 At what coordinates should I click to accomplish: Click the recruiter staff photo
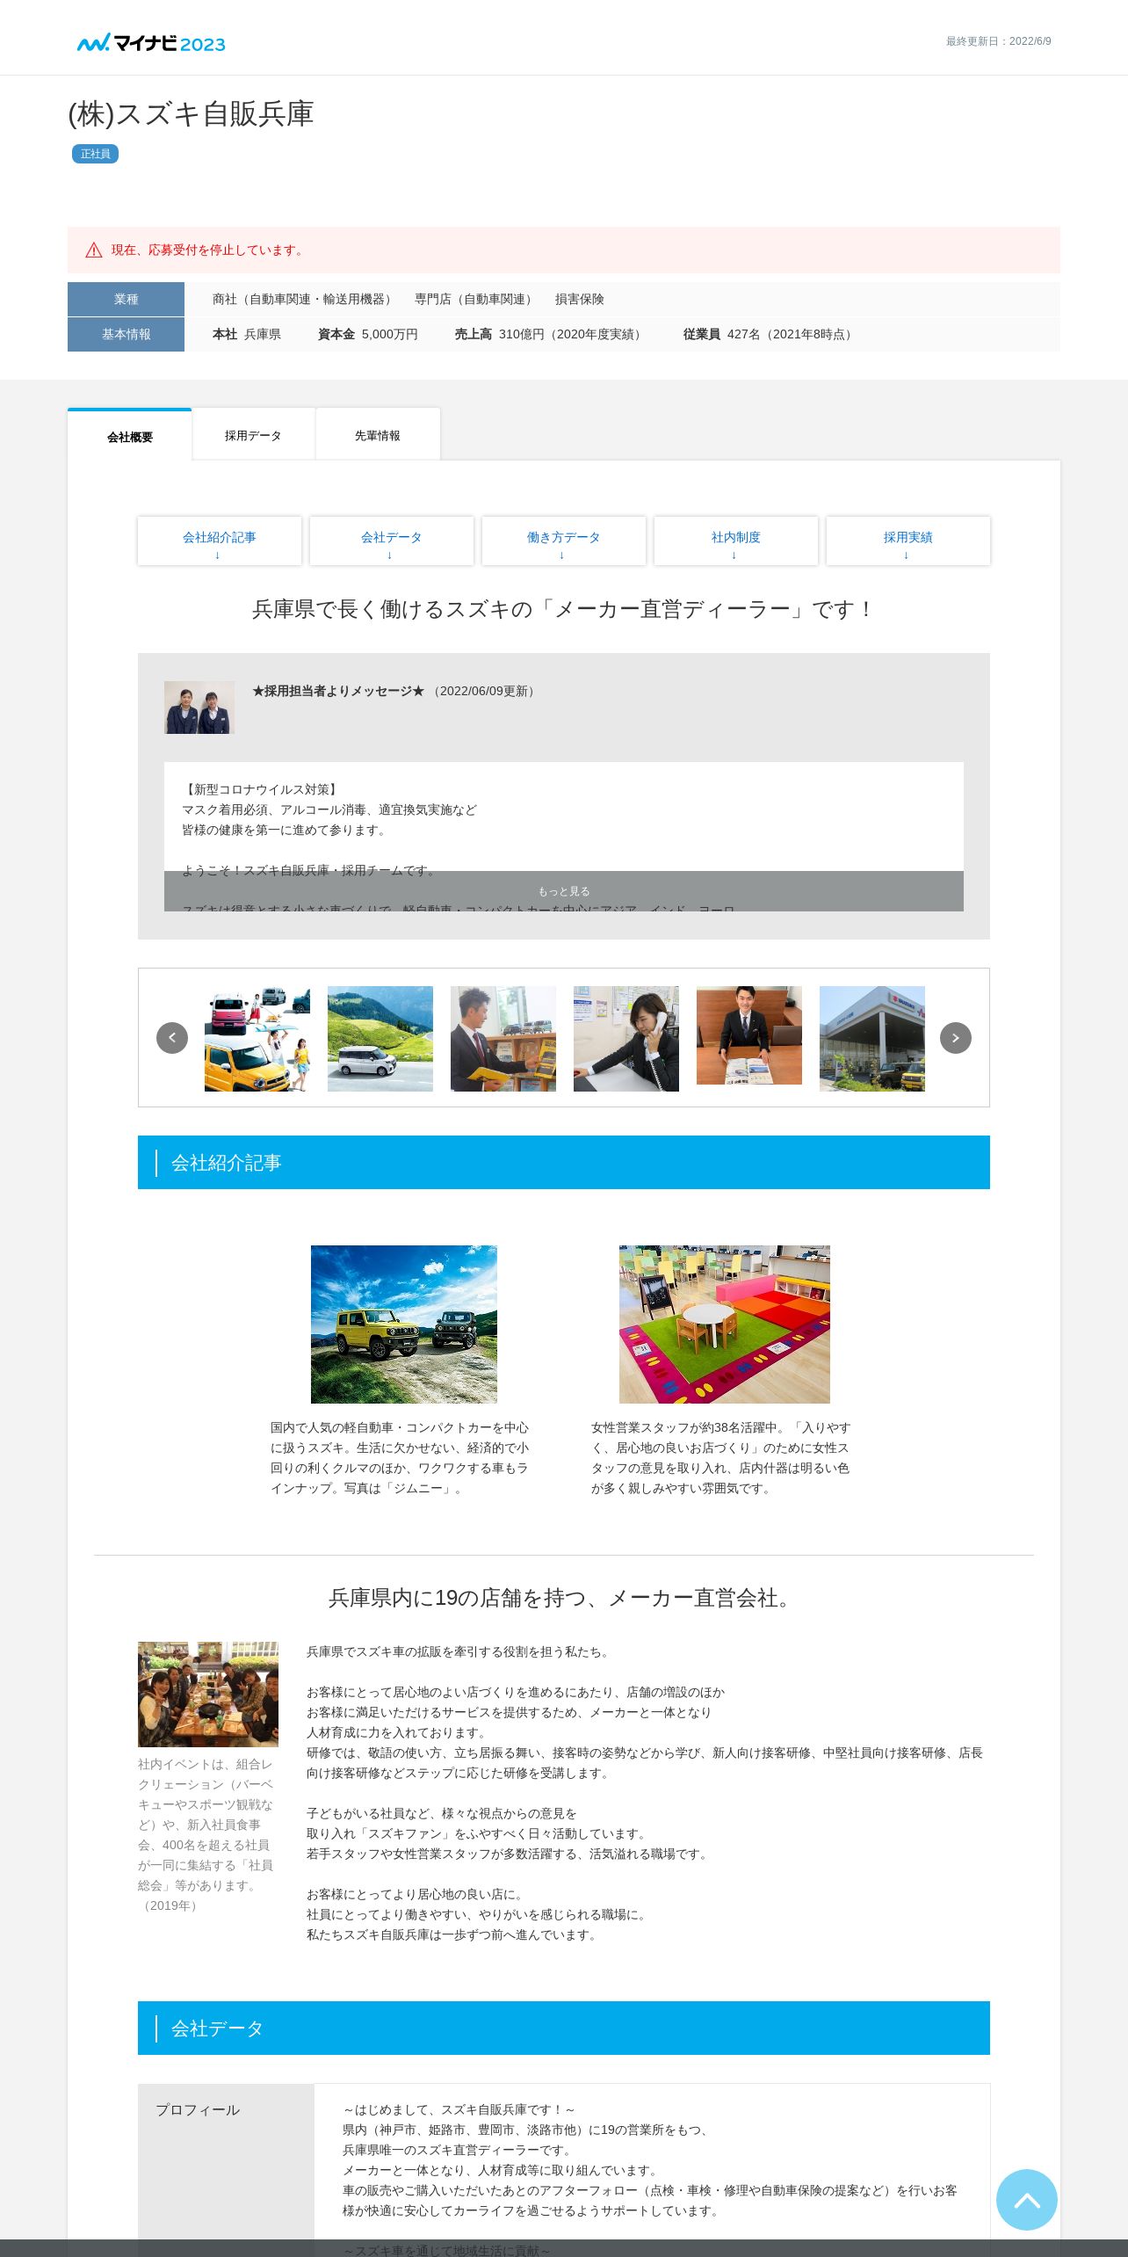click(199, 708)
